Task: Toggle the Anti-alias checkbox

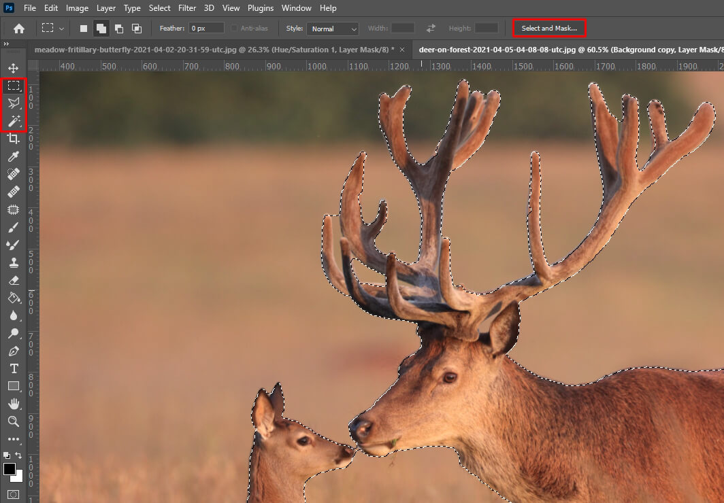Action: tap(234, 29)
